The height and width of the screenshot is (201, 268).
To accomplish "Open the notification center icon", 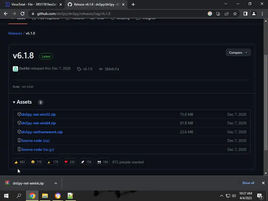I will point(260,196).
